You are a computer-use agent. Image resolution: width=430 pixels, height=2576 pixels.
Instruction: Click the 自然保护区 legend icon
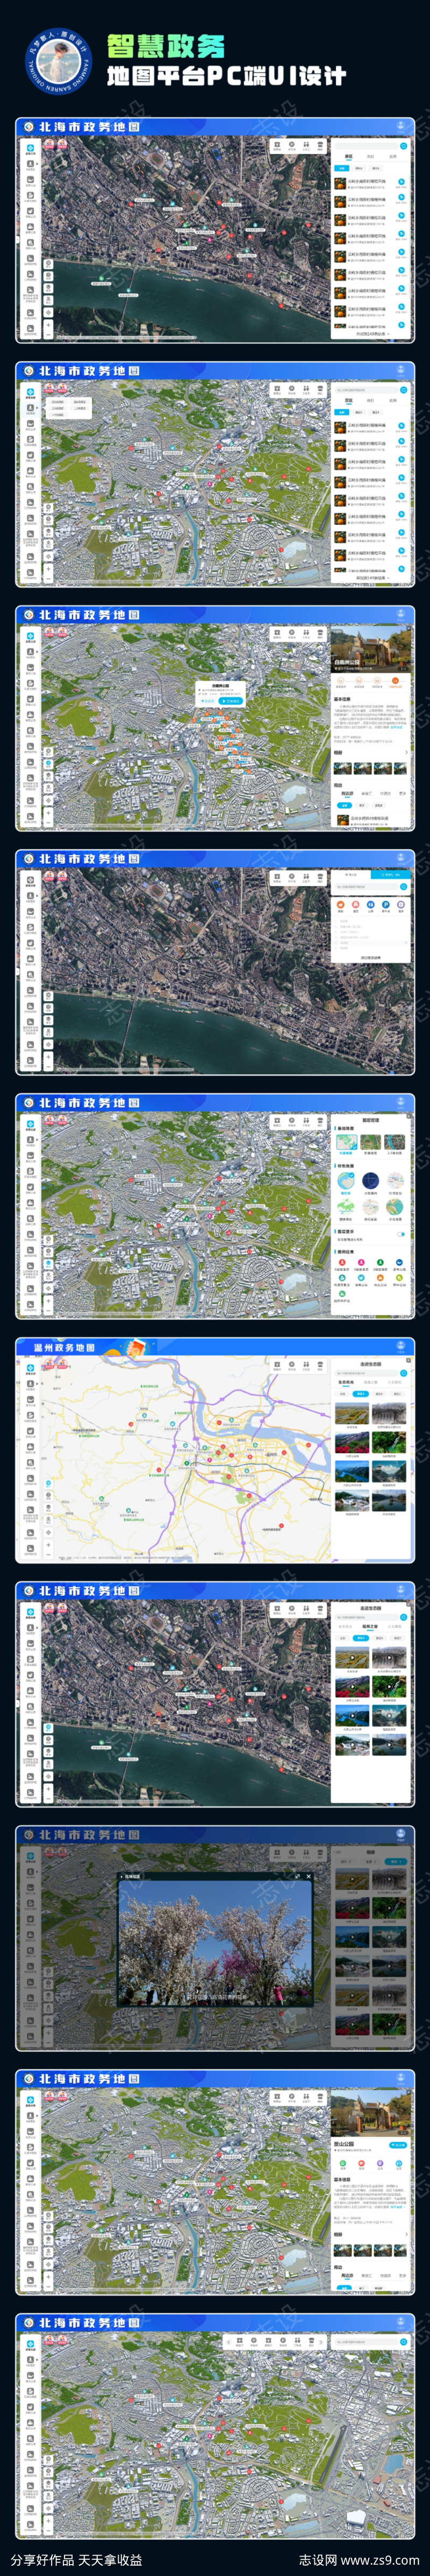coord(342,1294)
